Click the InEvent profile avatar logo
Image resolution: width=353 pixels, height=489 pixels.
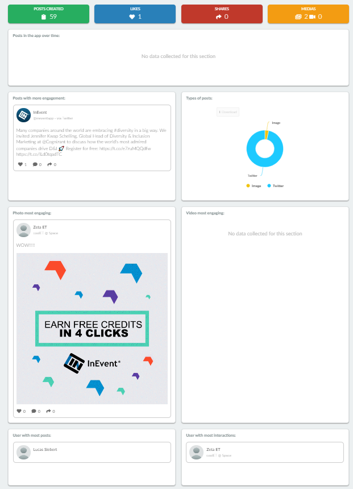pos(23,115)
